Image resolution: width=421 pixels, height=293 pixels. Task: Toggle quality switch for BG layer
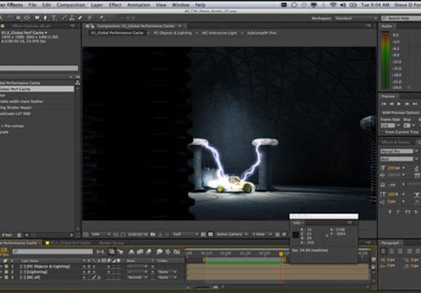click(x=94, y=278)
